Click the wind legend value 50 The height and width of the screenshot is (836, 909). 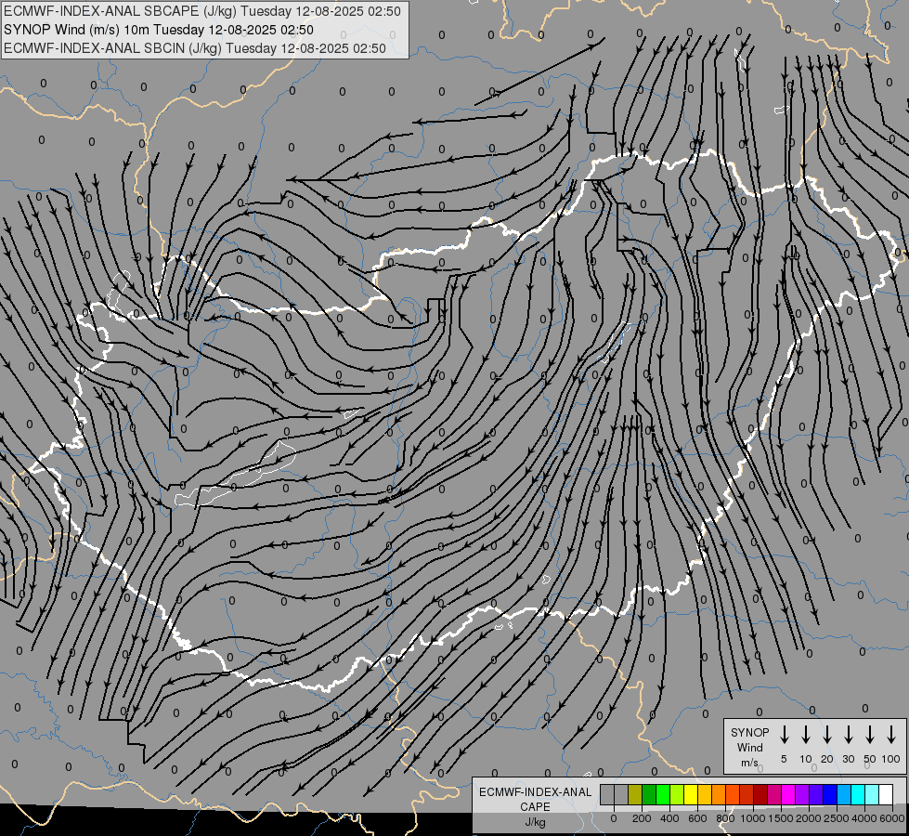870,759
